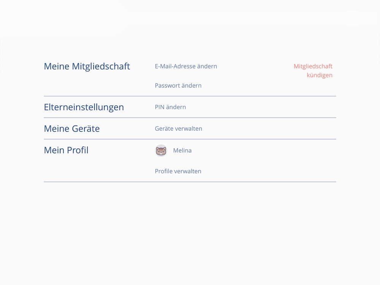The height and width of the screenshot is (285, 380).
Task: Go to Geräte verwalten
Action: point(178,128)
